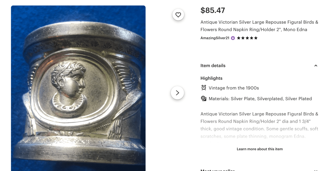
Task: Expand the Meet your seller section
Action: pyautogui.click(x=316, y=170)
